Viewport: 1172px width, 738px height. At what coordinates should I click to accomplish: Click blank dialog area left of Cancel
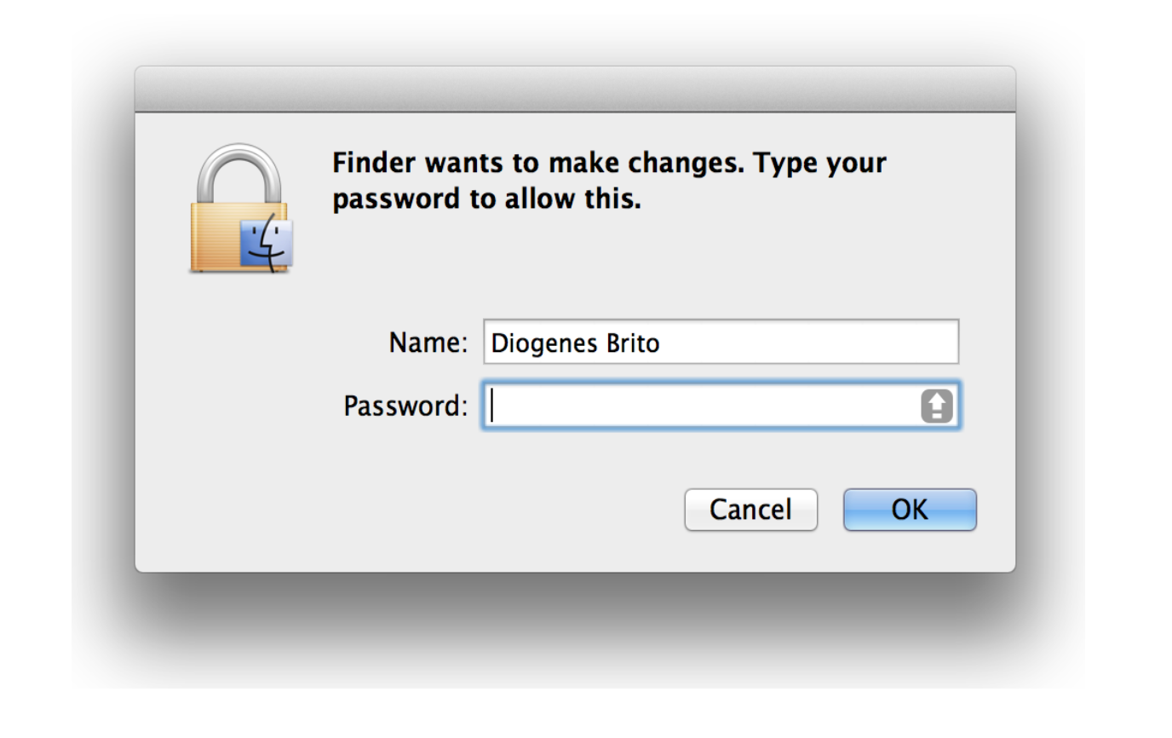(x=409, y=510)
